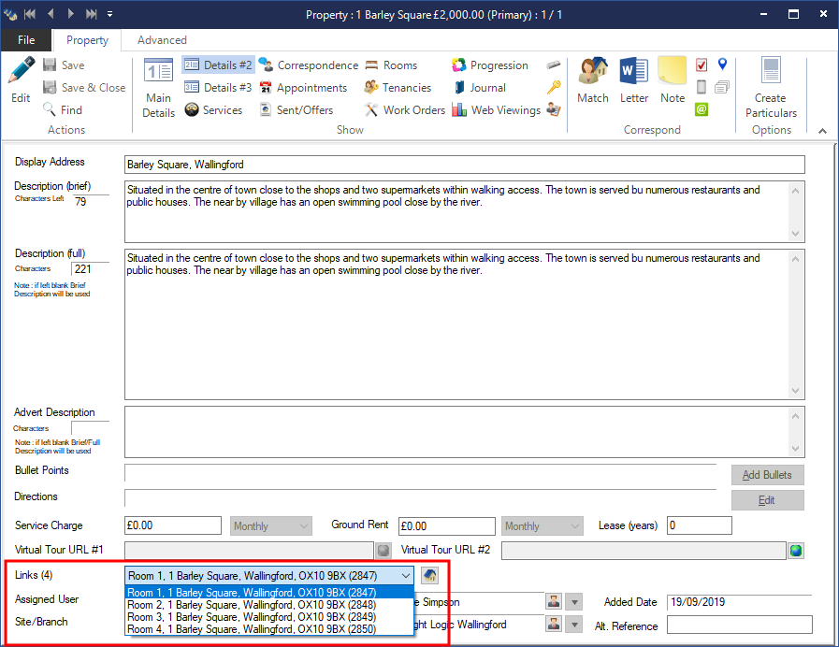Click the blue map pin icon

[x=722, y=65]
